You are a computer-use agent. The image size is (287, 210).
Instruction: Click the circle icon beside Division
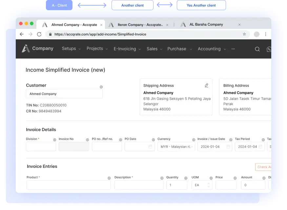coord(54,140)
